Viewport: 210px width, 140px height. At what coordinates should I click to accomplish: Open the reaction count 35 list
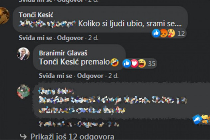tap(152, 64)
